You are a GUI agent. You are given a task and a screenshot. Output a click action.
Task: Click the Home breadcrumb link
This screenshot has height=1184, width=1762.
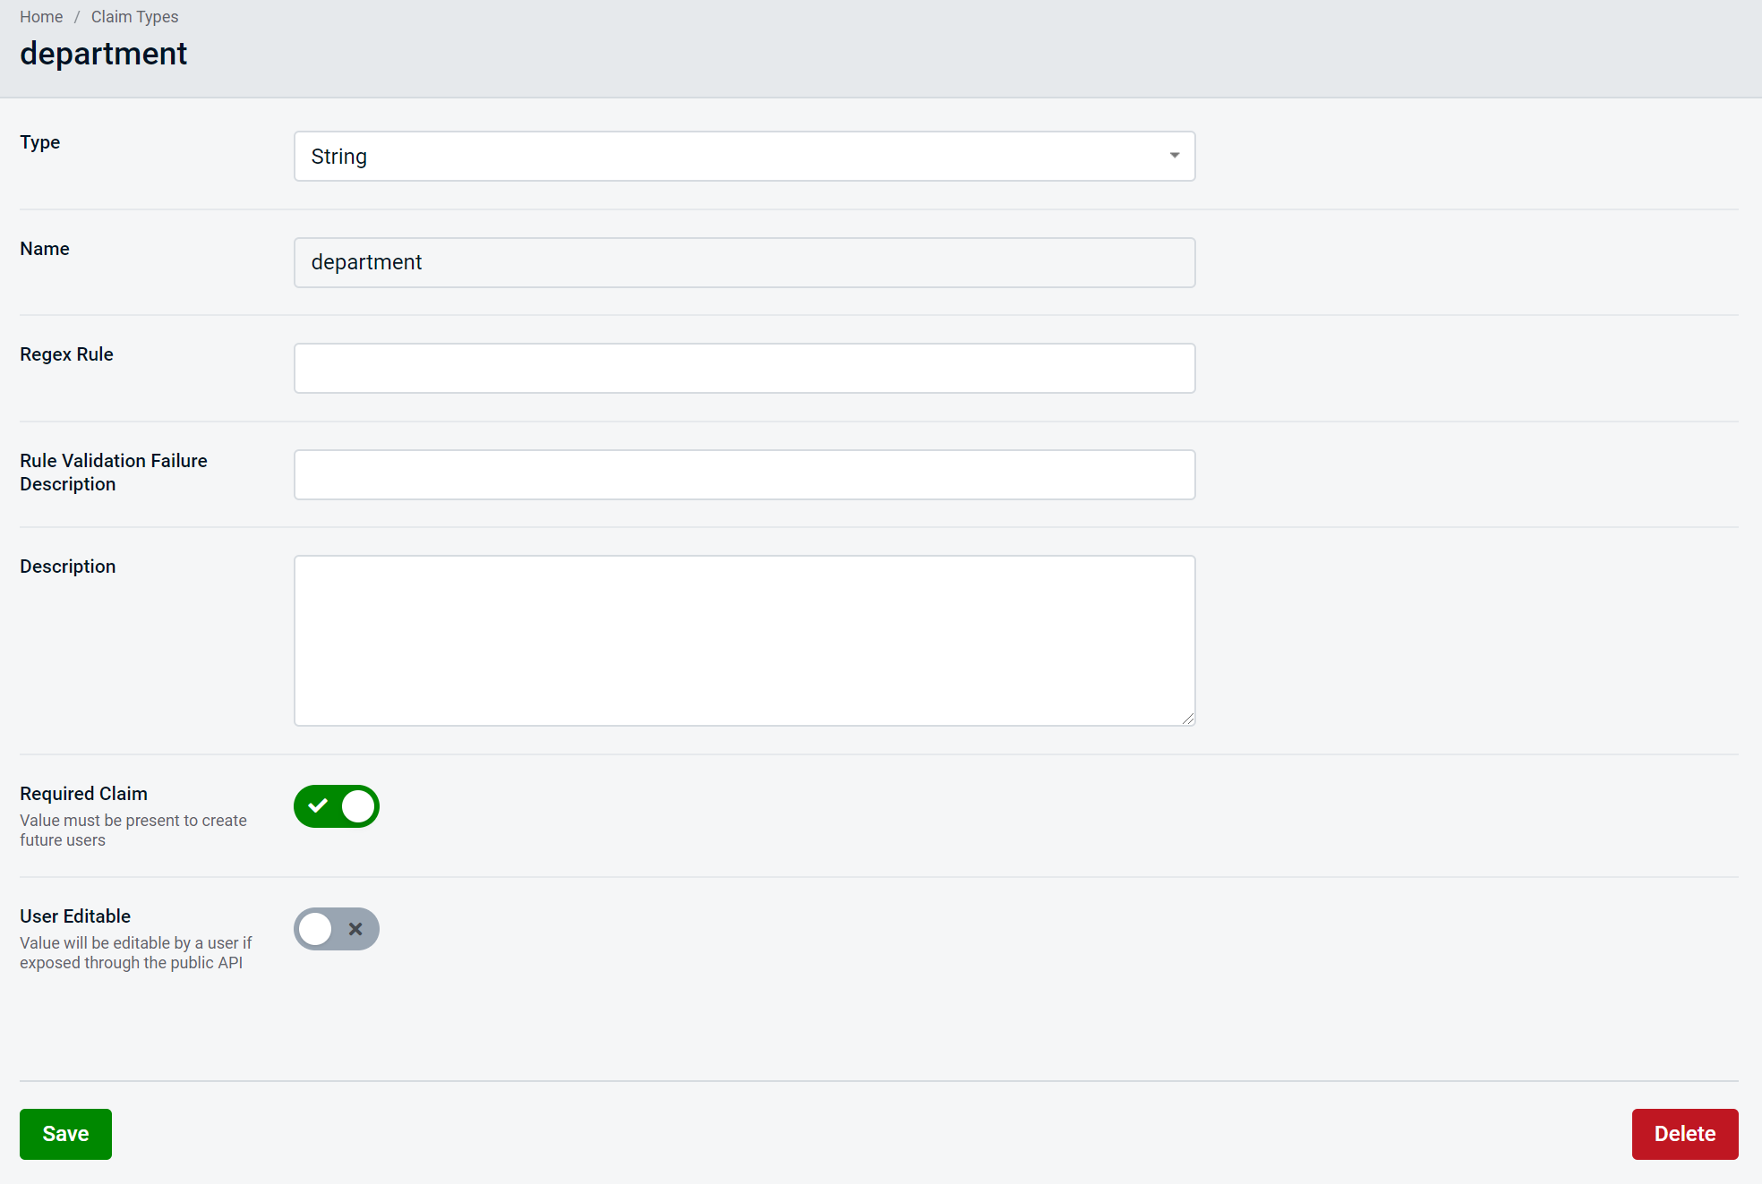(41, 17)
